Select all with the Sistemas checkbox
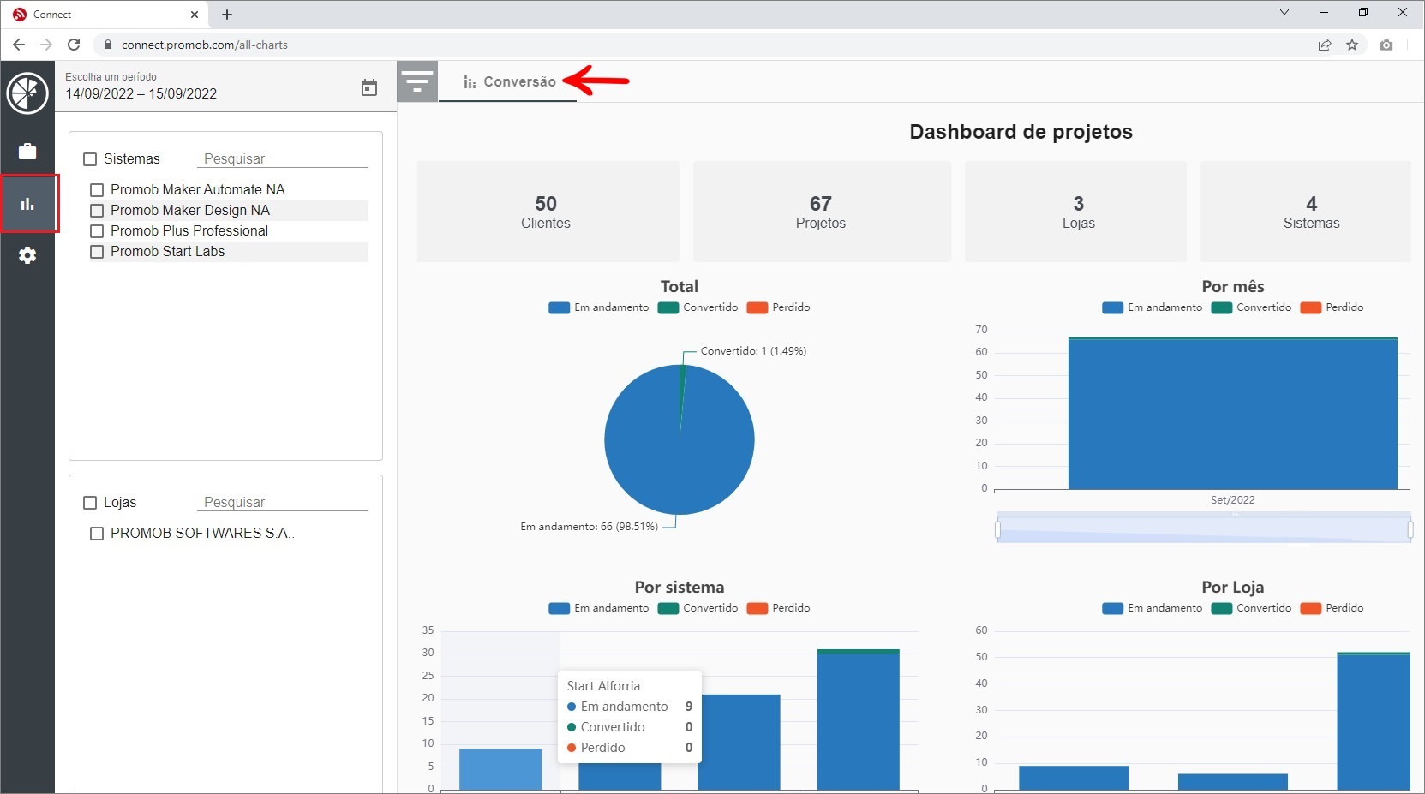Screen dimensions: 1425x794 click(90, 159)
